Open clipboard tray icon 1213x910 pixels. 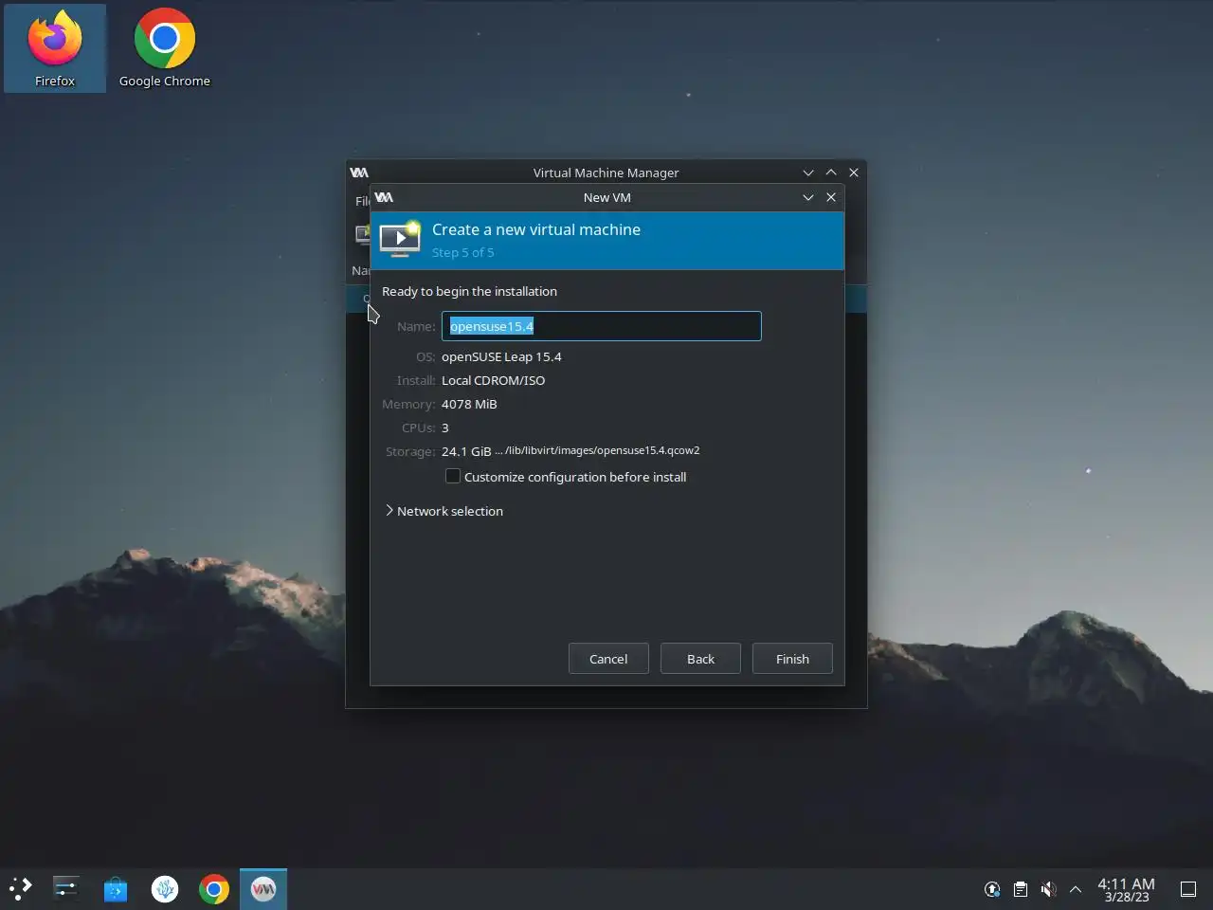(x=1021, y=889)
